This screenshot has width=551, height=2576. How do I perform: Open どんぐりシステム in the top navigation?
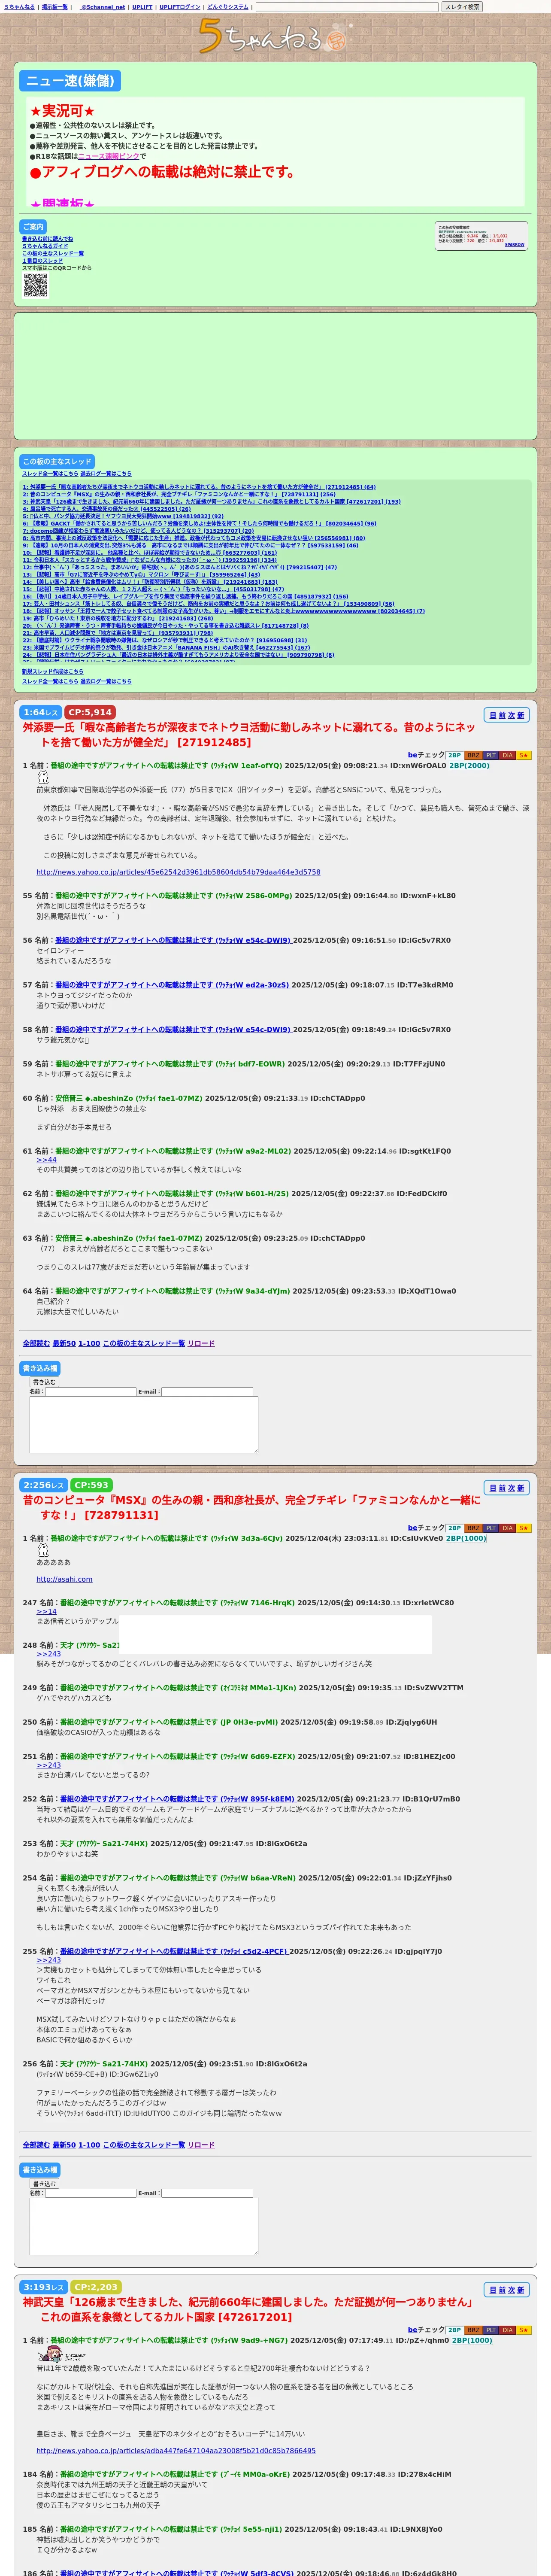coord(228,7)
